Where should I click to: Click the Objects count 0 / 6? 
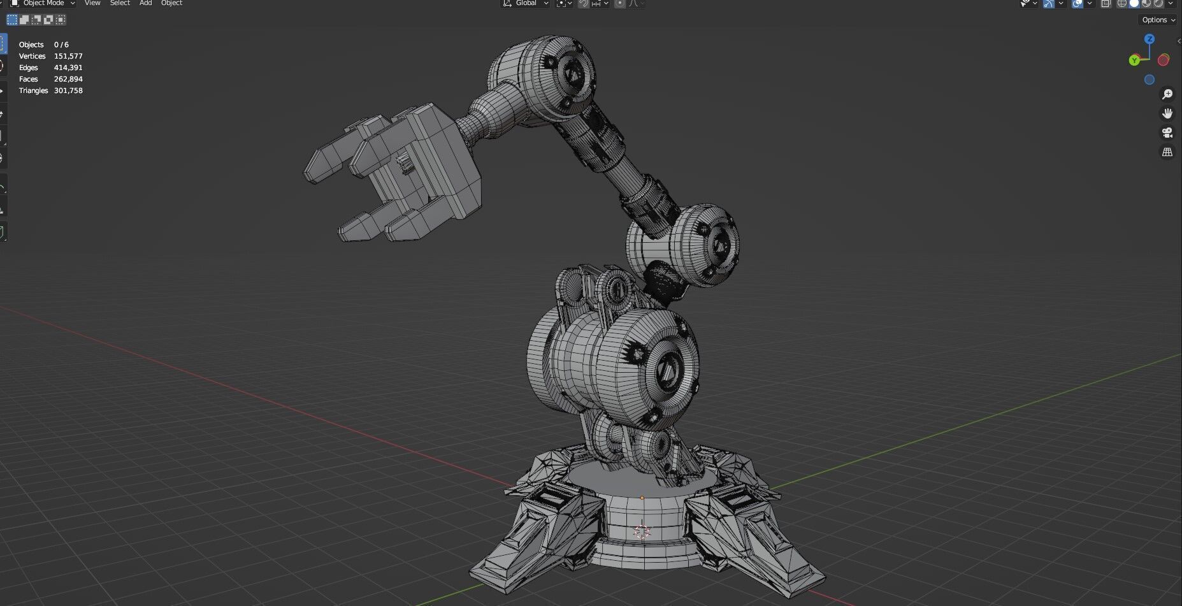pyautogui.click(x=61, y=45)
